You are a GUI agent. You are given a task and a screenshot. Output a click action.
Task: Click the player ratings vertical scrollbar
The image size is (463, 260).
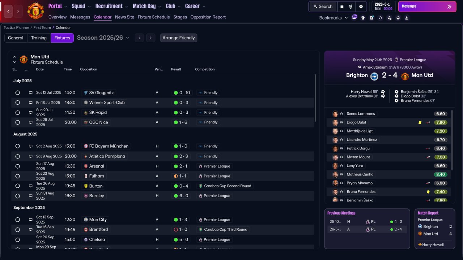452,140
